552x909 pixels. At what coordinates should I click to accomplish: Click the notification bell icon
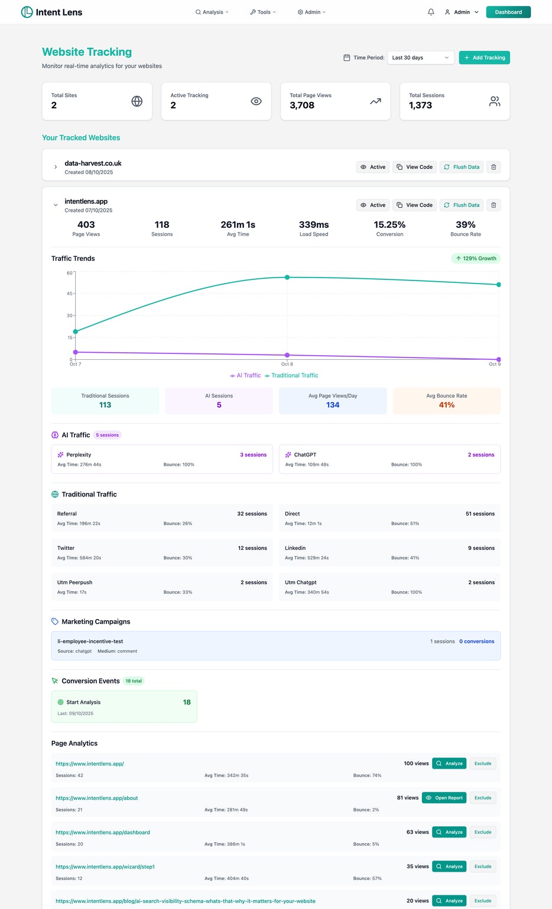[x=431, y=12]
